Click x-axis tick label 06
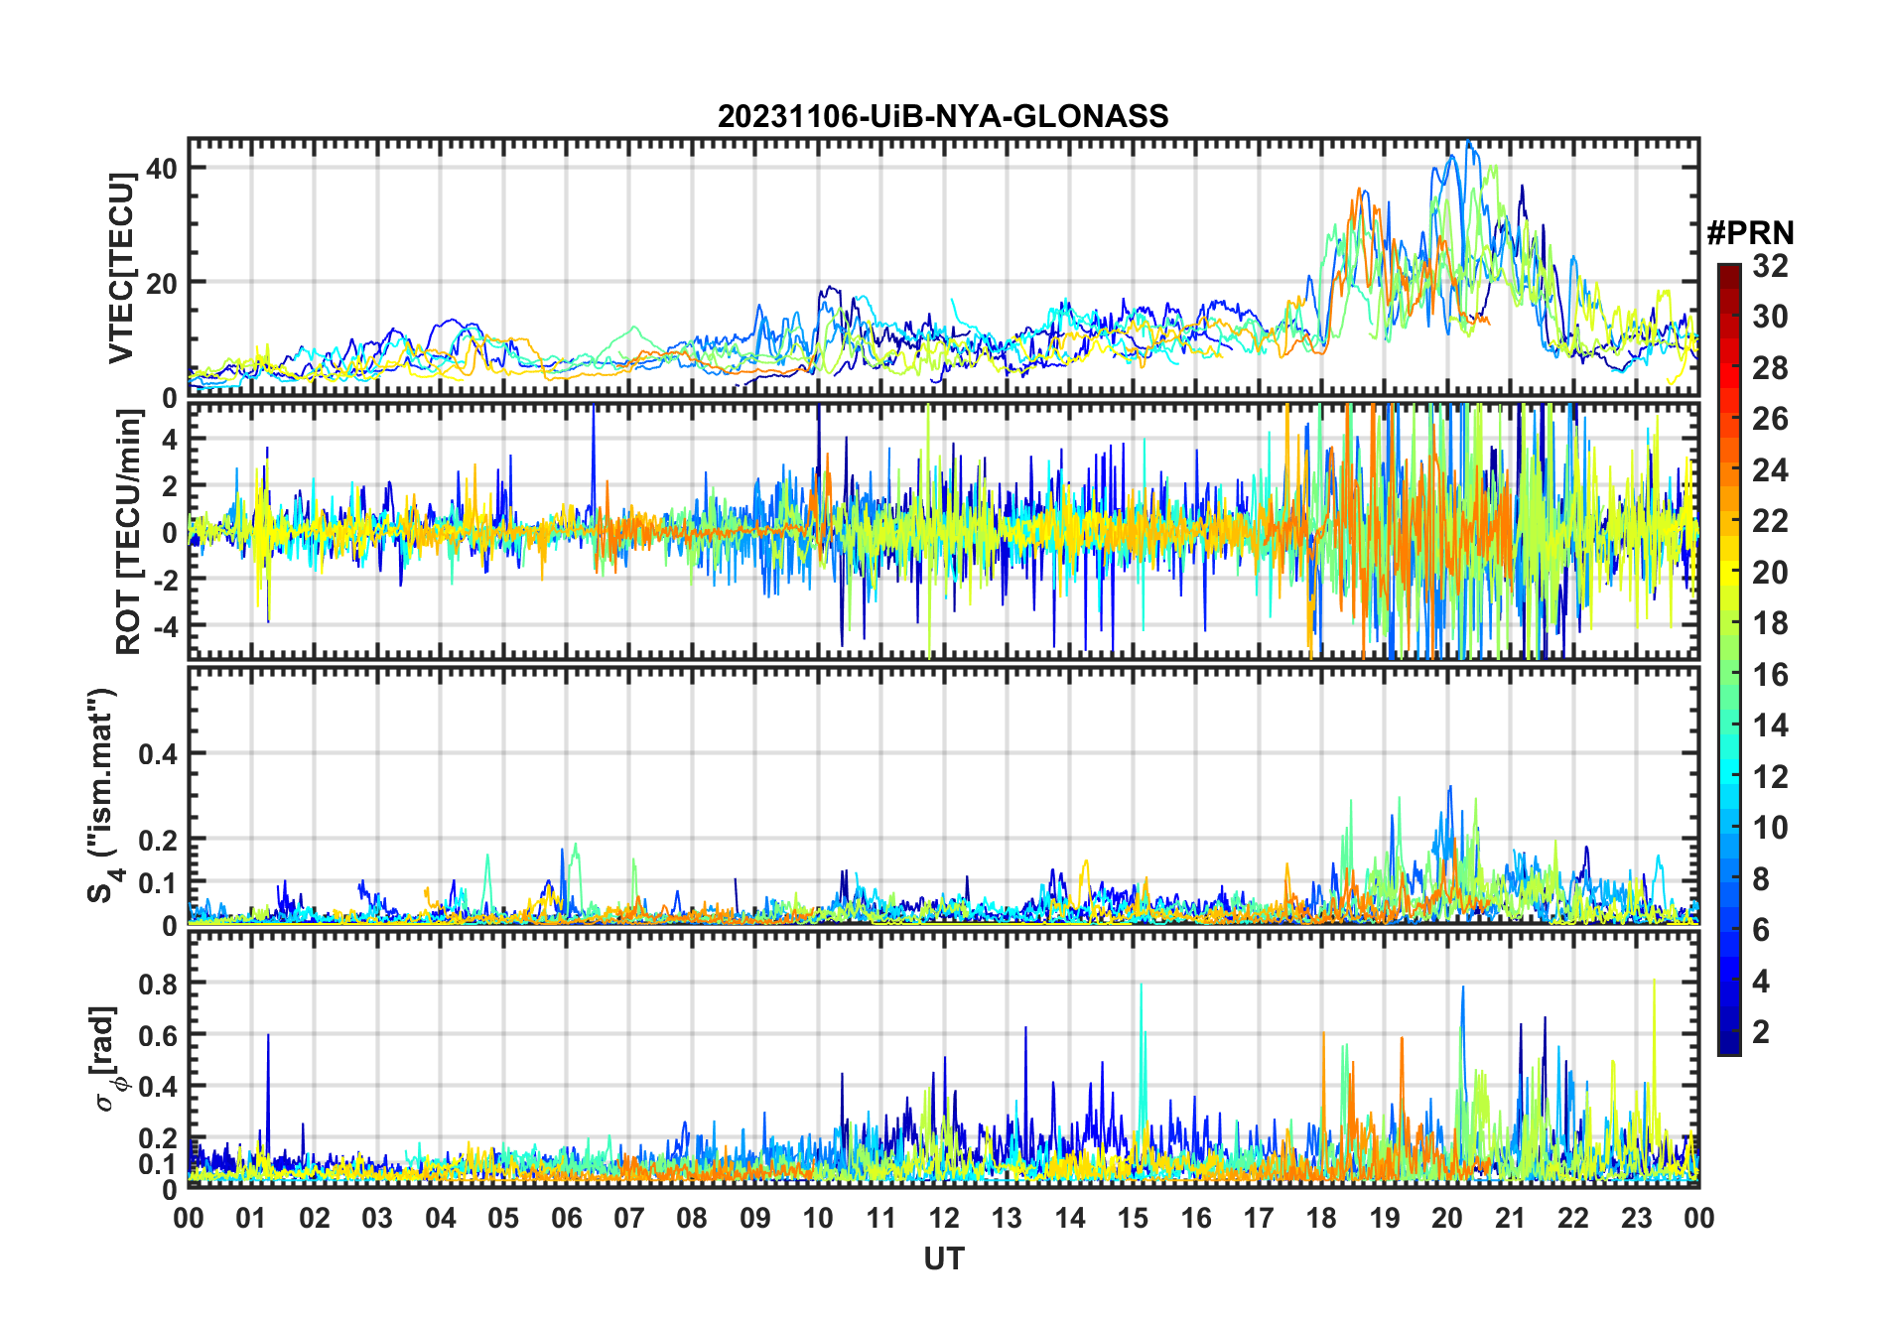 pos(566,1218)
